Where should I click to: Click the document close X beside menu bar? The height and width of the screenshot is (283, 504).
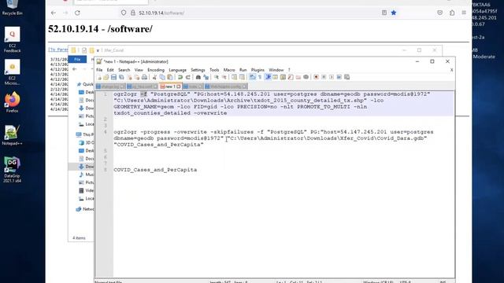tap(451, 70)
